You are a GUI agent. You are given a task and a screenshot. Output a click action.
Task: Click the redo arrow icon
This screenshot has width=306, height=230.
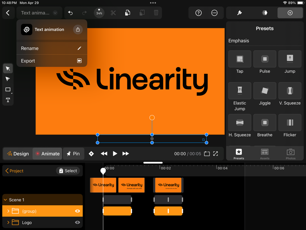[x=84, y=13]
